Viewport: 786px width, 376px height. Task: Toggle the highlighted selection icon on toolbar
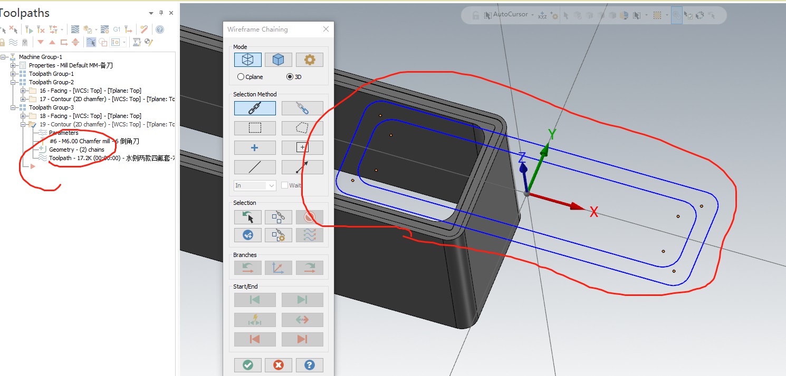click(676, 15)
